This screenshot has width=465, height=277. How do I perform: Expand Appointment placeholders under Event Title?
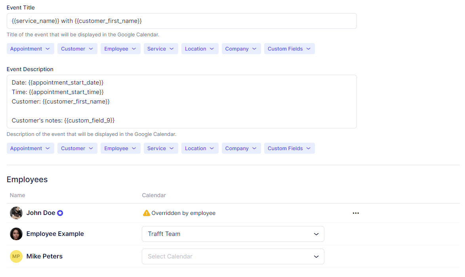pos(30,49)
